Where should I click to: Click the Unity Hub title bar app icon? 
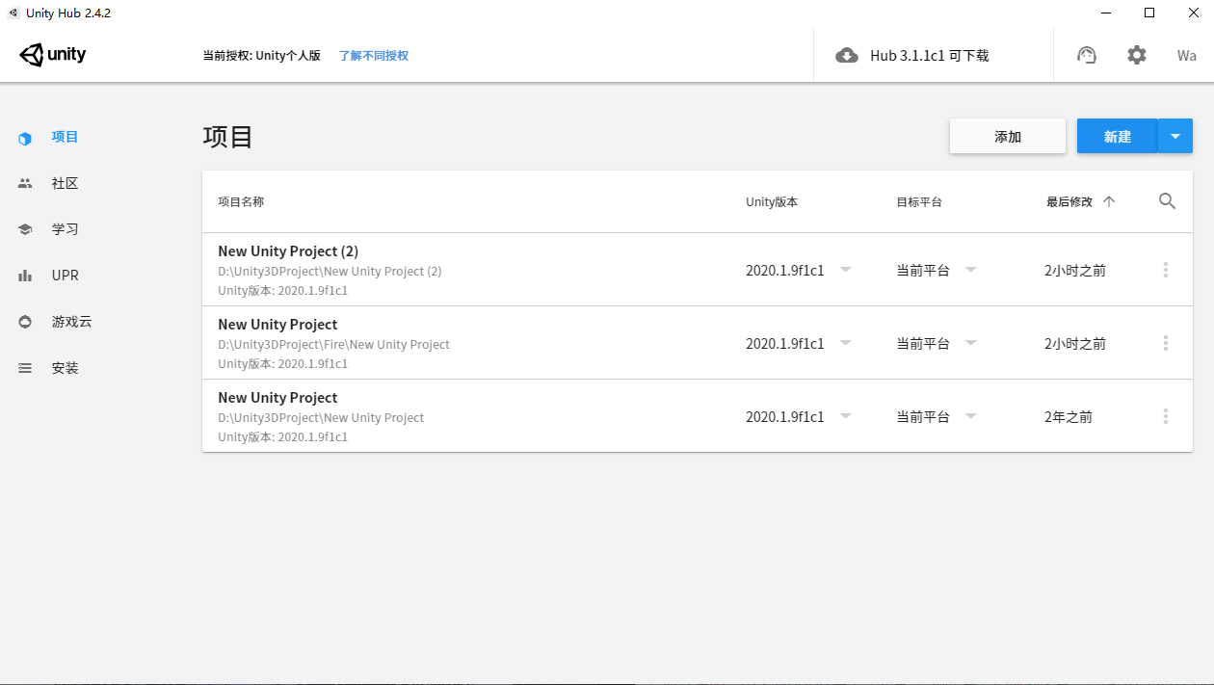pos(13,13)
